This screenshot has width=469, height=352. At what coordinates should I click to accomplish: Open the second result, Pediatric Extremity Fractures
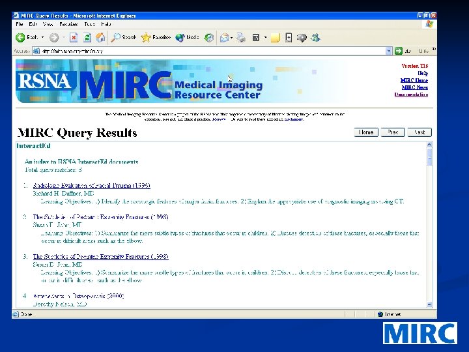(100, 217)
